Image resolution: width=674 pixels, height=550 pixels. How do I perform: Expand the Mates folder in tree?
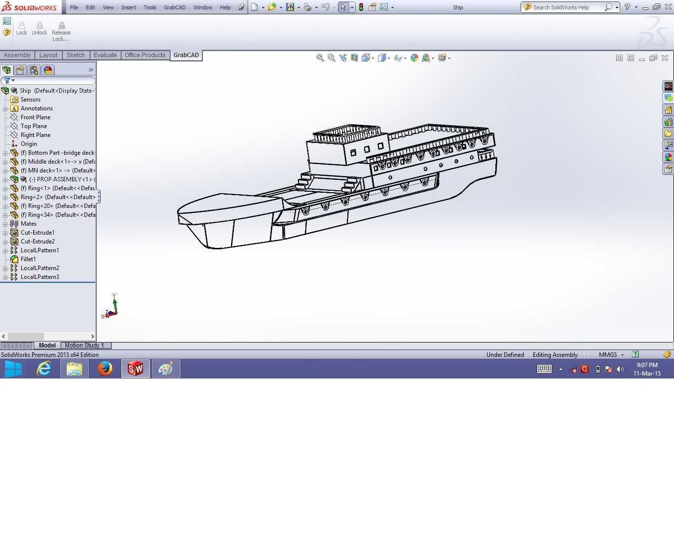[5, 224]
